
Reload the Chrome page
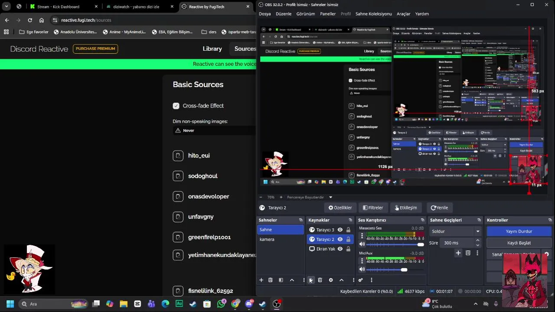coord(30,20)
